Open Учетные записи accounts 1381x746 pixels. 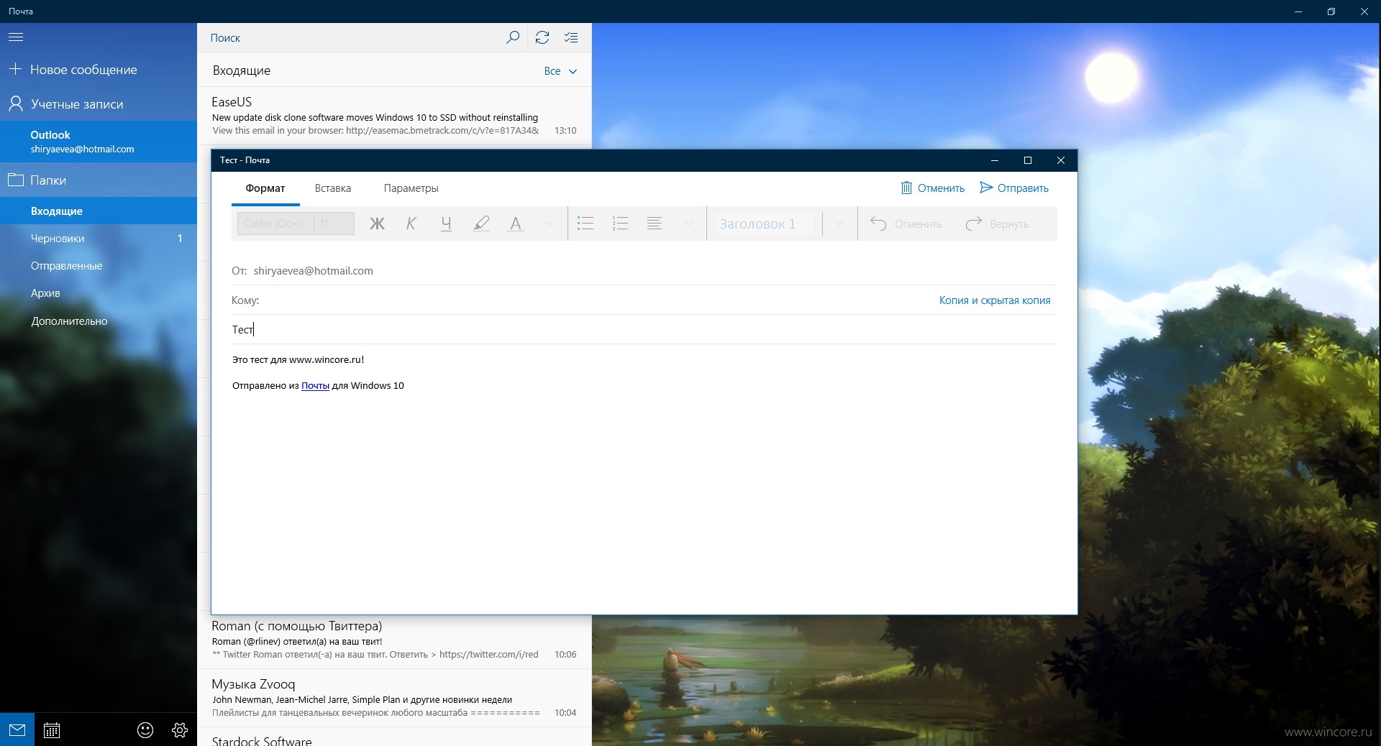99,104
